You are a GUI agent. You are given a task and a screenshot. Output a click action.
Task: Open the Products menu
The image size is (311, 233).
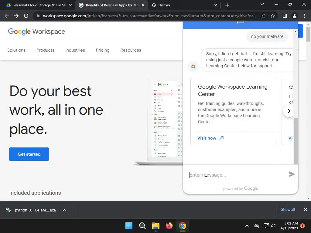[46, 50]
